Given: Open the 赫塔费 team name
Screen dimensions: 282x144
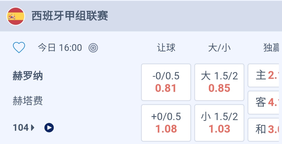Looking at the screenshot, I should coord(28,101).
